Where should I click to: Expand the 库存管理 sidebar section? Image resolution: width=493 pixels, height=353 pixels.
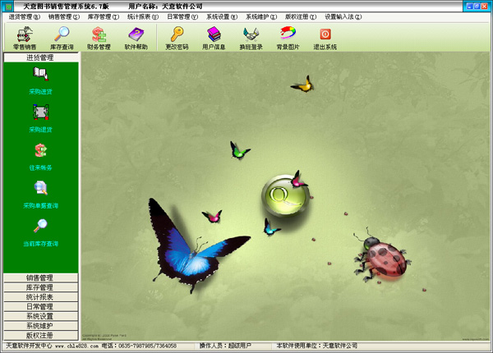(x=40, y=287)
